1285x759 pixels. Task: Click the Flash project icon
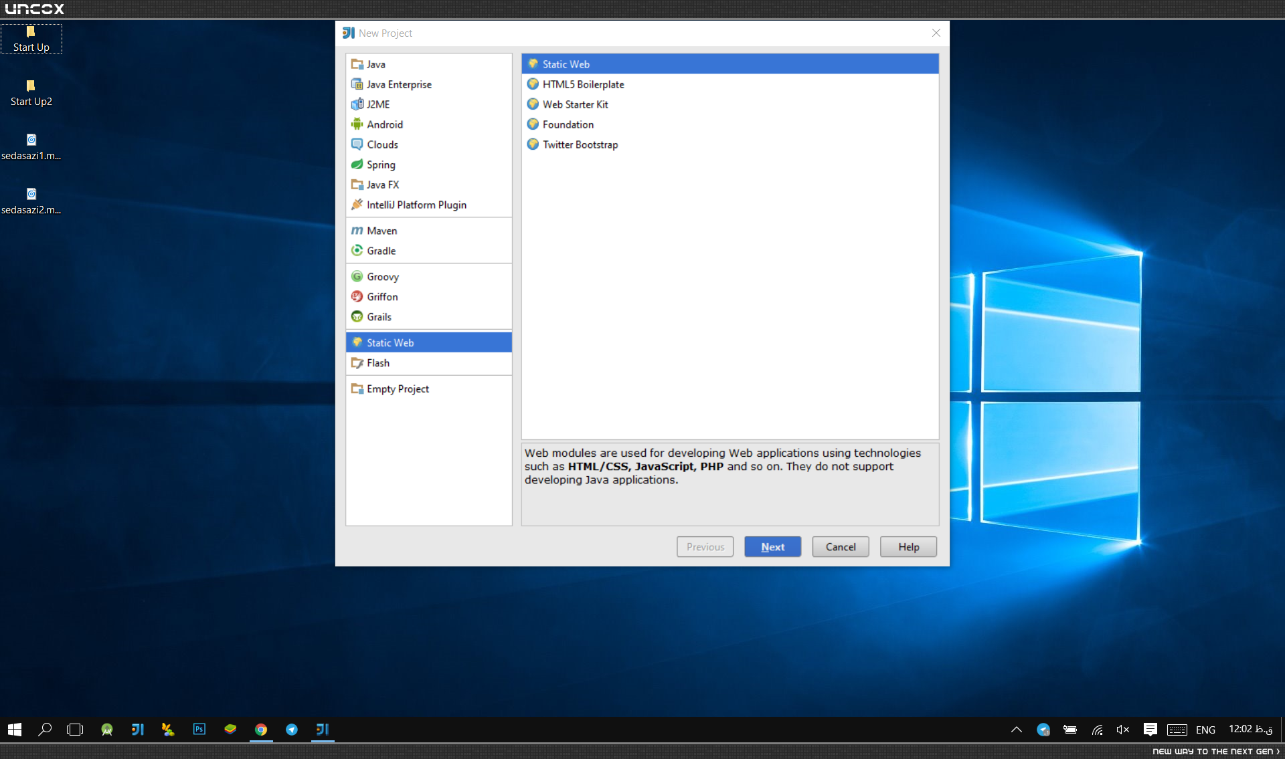[x=357, y=363]
